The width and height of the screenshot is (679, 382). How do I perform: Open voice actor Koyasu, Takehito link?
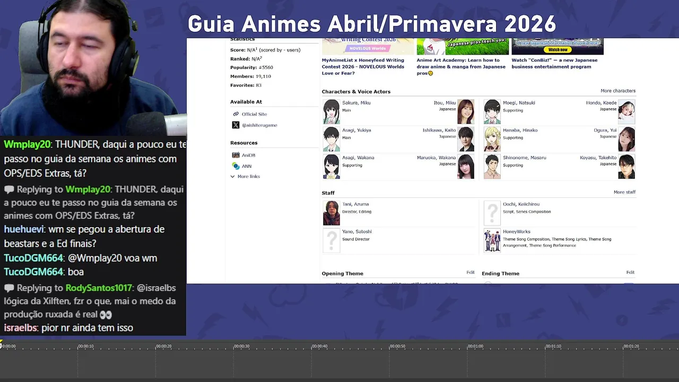[598, 158]
